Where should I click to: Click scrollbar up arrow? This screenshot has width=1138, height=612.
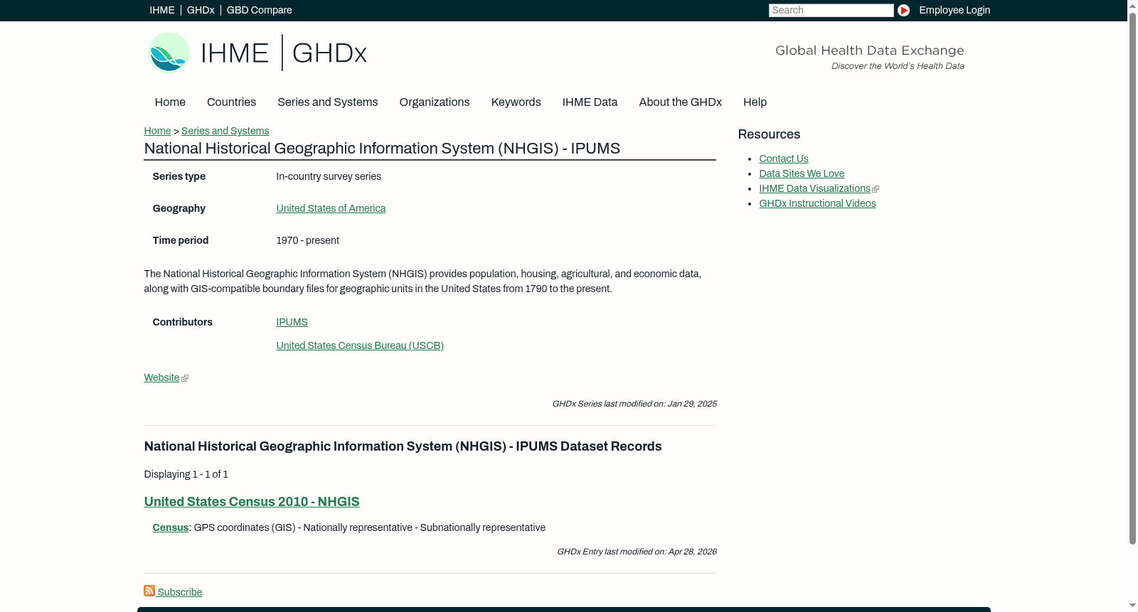tap(1132, 5)
